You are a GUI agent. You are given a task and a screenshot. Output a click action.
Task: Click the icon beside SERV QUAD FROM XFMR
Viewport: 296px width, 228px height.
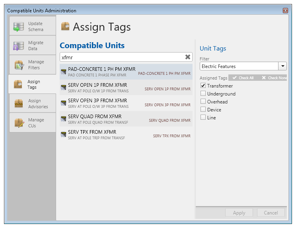tap(63, 119)
